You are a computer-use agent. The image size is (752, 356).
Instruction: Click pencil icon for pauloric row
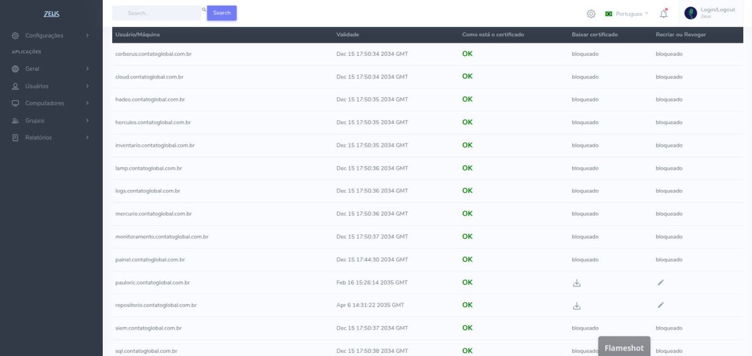(x=661, y=283)
